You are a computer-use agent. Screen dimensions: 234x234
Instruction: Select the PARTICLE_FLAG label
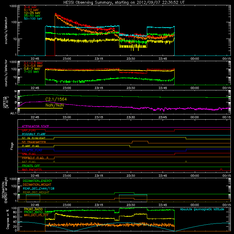[33, 158]
